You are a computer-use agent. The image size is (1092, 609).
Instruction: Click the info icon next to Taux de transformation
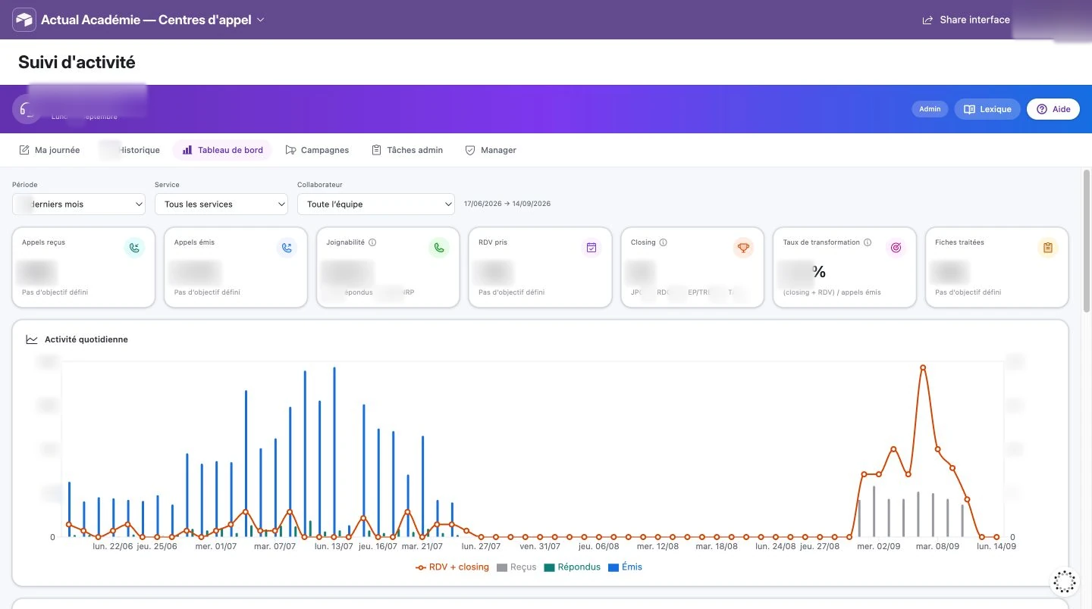click(x=868, y=242)
